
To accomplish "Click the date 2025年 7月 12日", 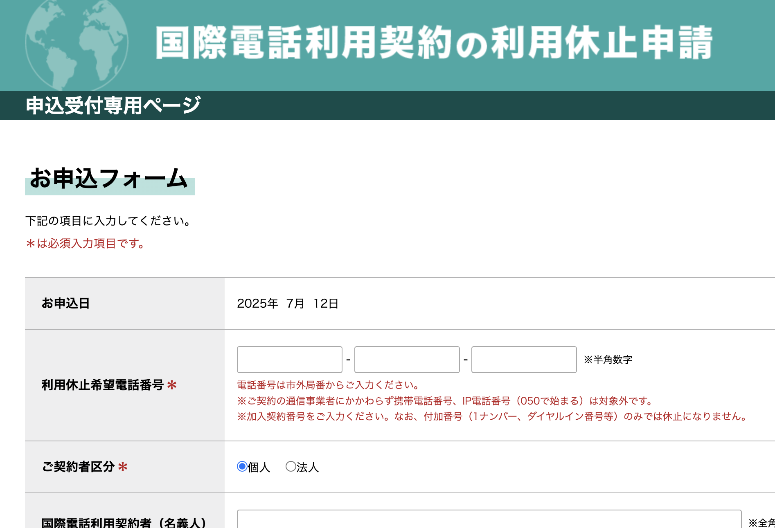I will click(288, 304).
